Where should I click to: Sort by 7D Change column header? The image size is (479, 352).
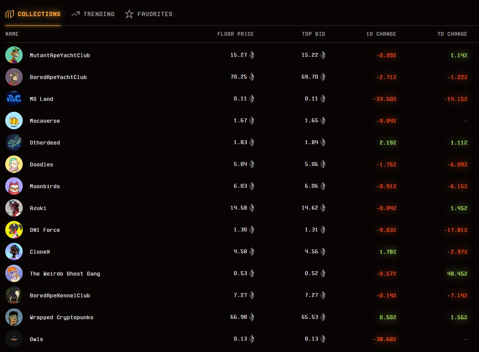(x=452, y=34)
